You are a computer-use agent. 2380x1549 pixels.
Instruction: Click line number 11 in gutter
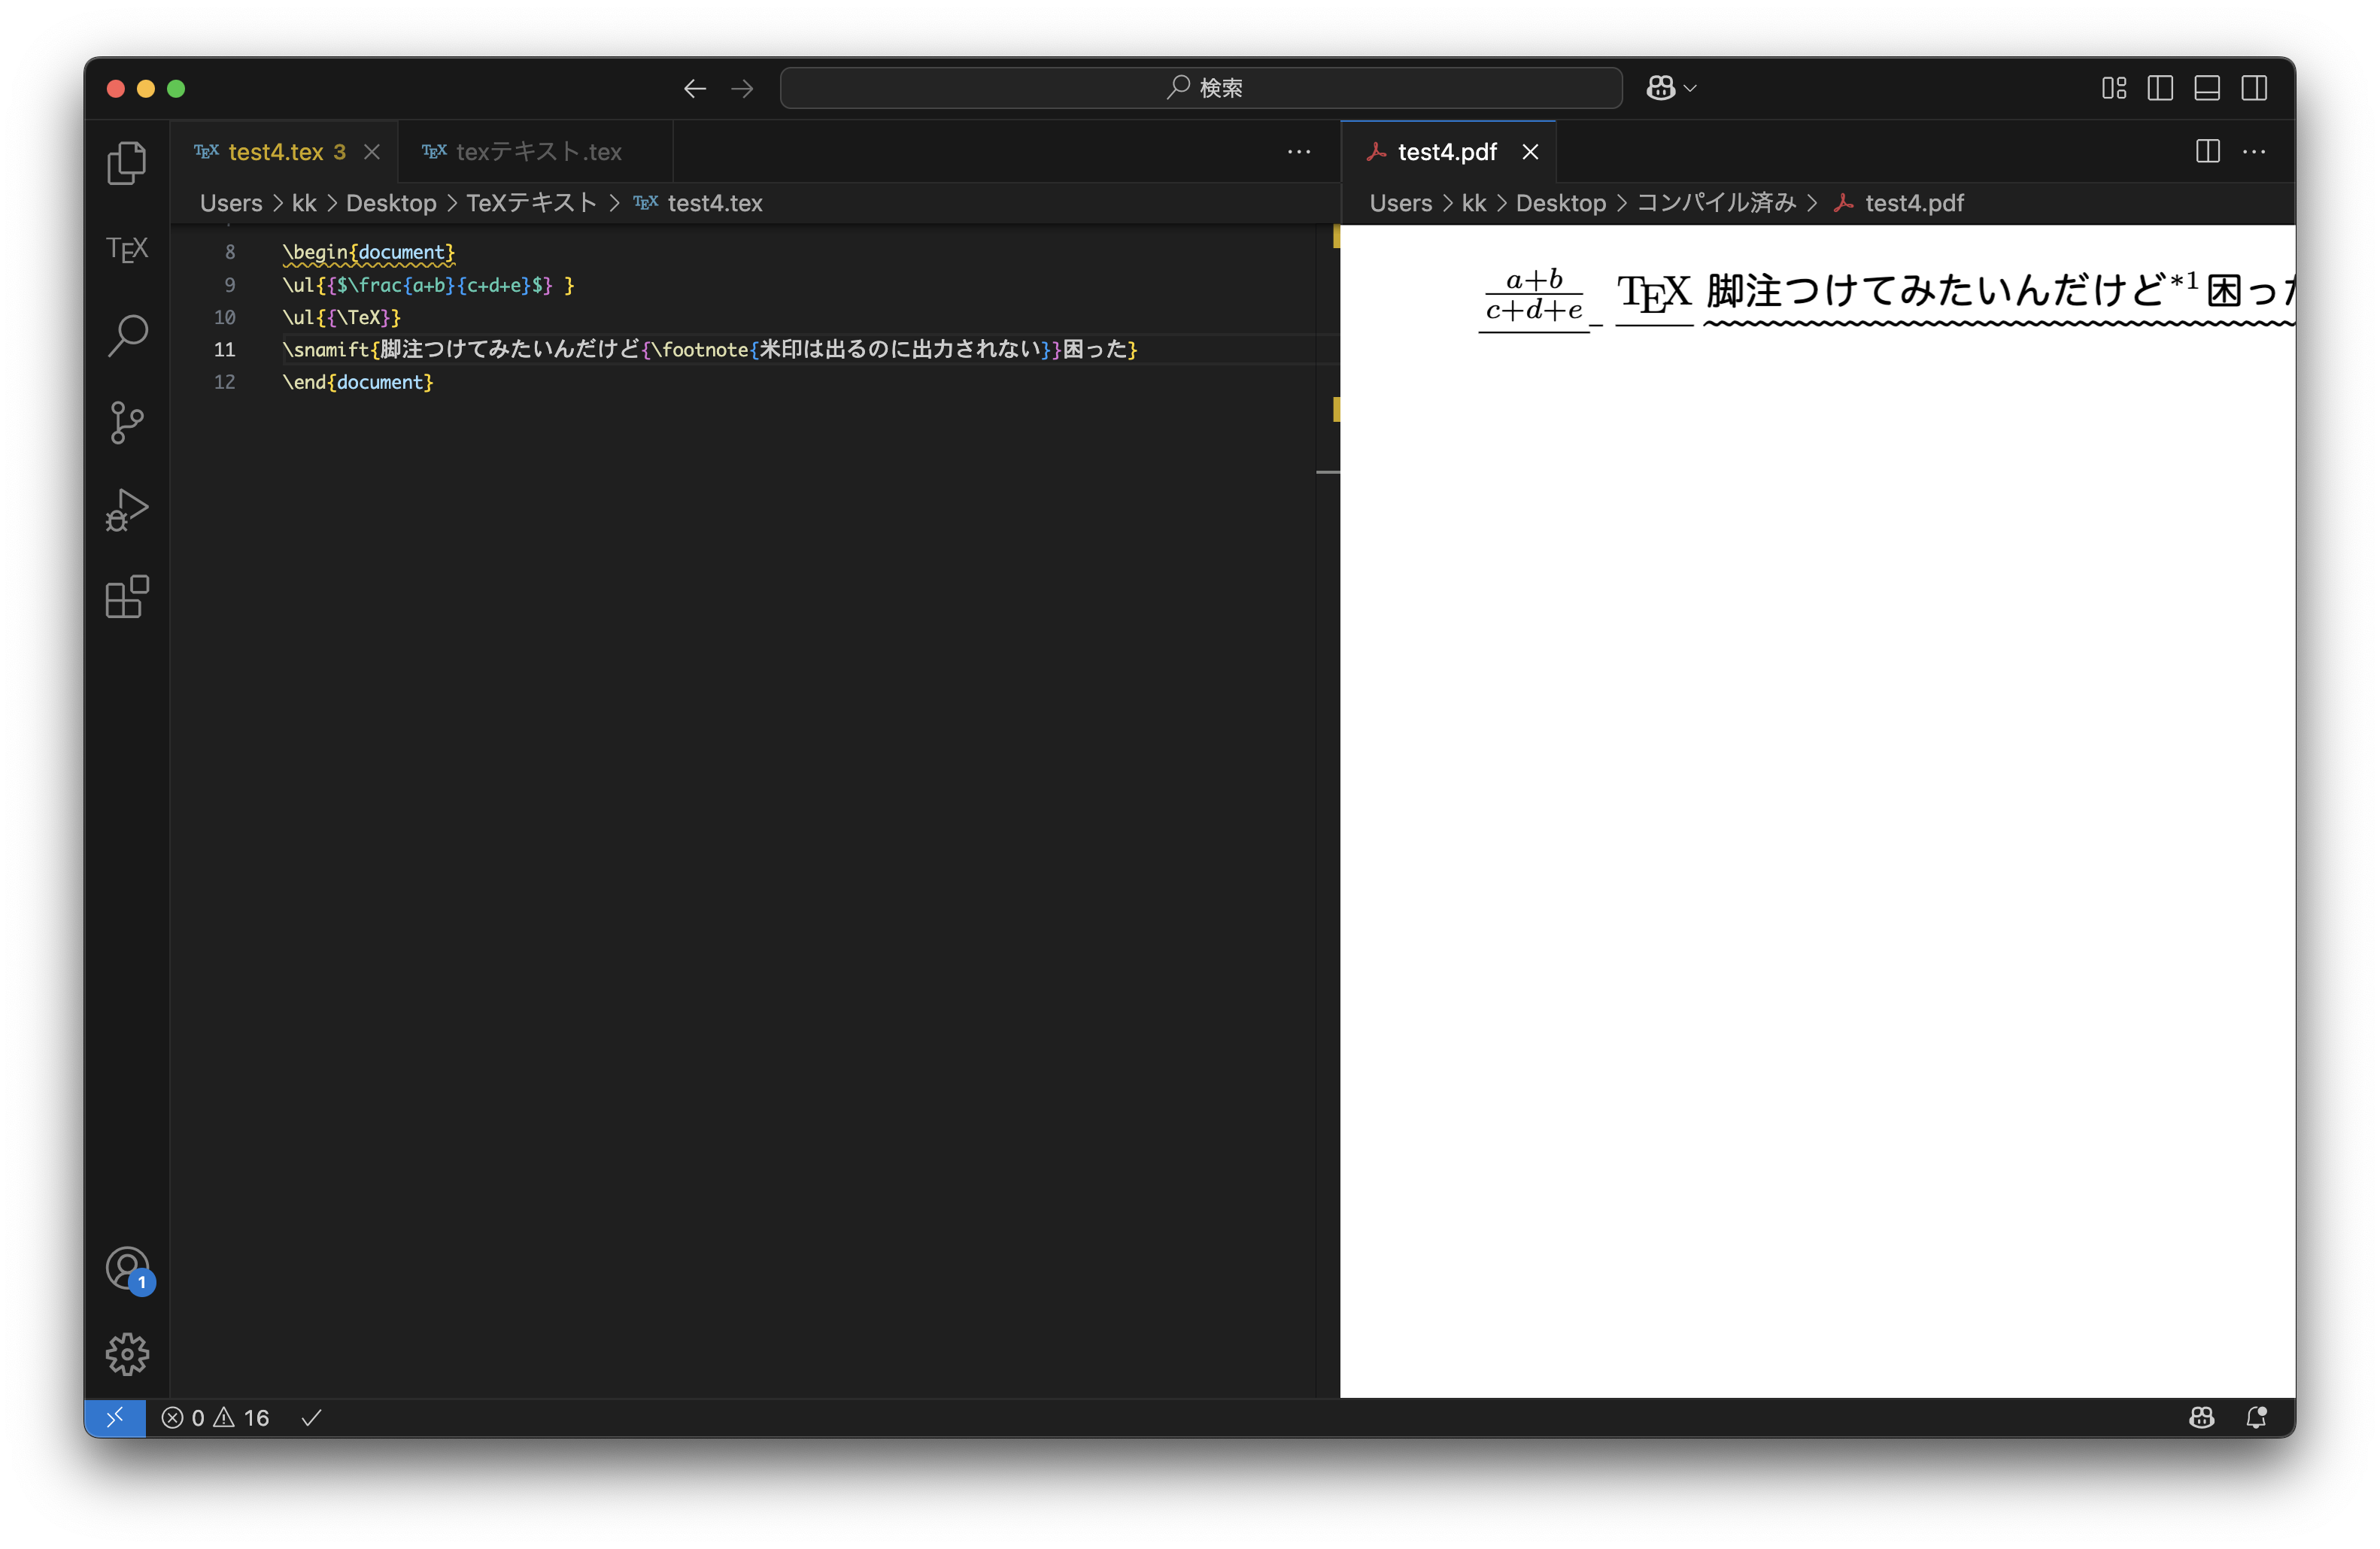pos(225,349)
